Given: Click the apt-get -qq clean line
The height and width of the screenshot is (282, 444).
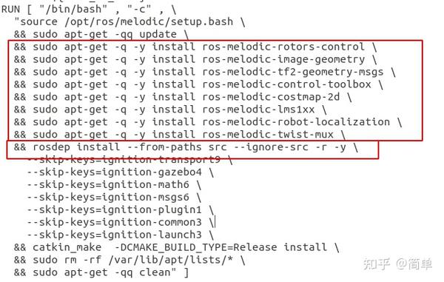Looking at the screenshot, I should click(x=101, y=272).
